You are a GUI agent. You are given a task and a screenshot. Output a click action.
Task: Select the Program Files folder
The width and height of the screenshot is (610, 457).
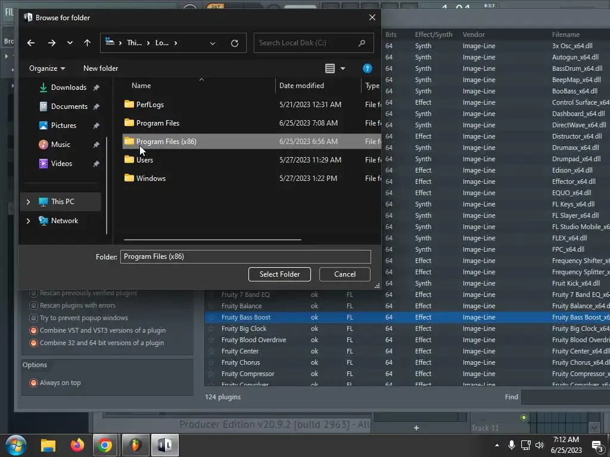coord(157,123)
